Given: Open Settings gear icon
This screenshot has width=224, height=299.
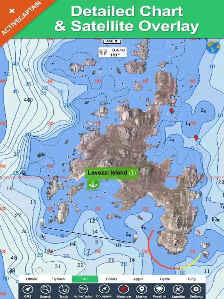Looking at the screenshot, I should tap(196, 289).
